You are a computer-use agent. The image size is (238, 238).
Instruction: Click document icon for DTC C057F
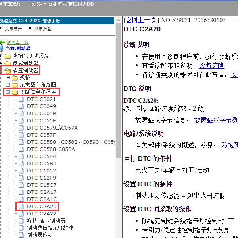tap(21, 135)
